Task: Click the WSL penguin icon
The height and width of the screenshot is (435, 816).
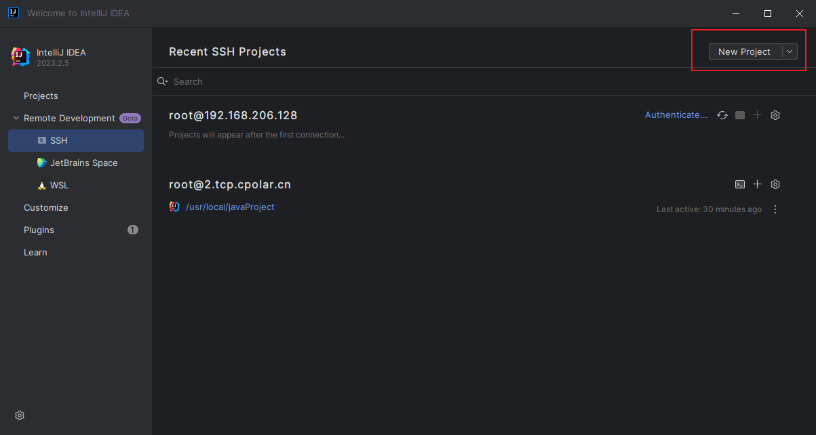Action: (x=42, y=185)
